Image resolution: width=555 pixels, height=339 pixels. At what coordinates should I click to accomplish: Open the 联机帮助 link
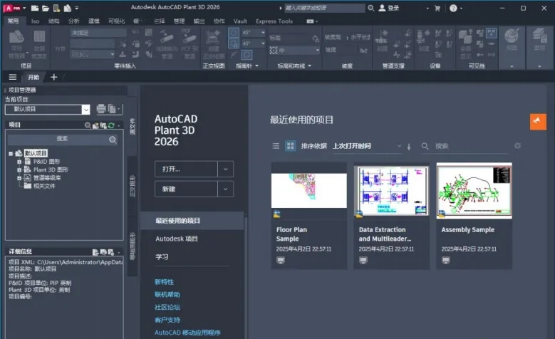[x=167, y=294]
